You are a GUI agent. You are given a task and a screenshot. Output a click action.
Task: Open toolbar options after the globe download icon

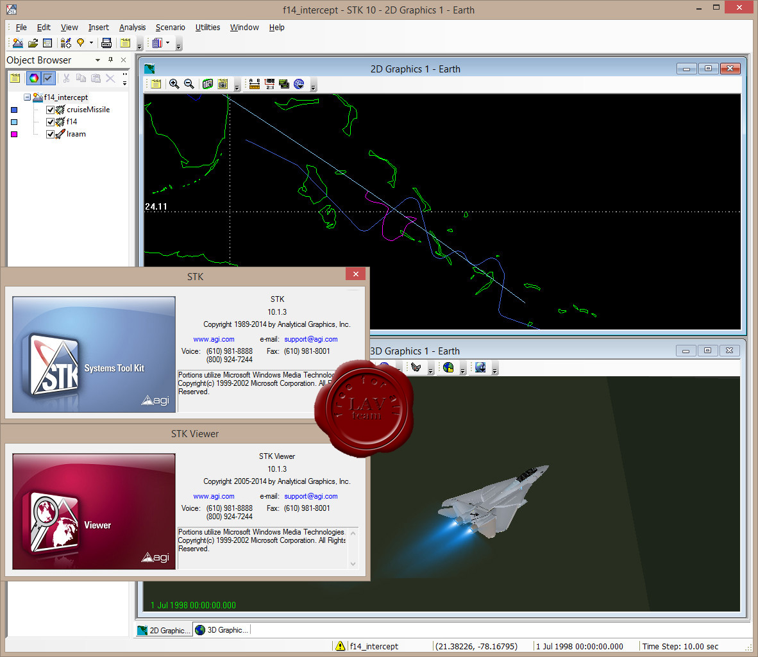[494, 370]
